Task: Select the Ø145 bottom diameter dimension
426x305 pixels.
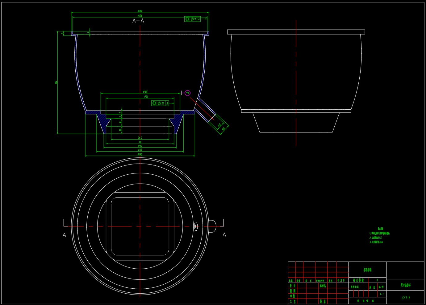Action: [x=140, y=154]
